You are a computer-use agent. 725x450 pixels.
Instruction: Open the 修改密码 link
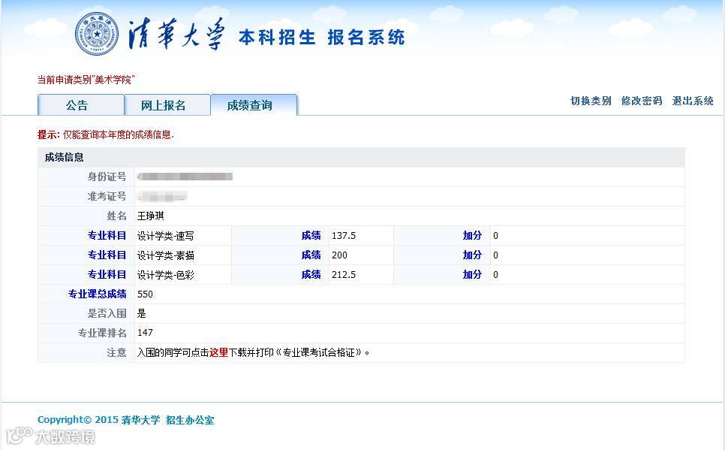(642, 101)
